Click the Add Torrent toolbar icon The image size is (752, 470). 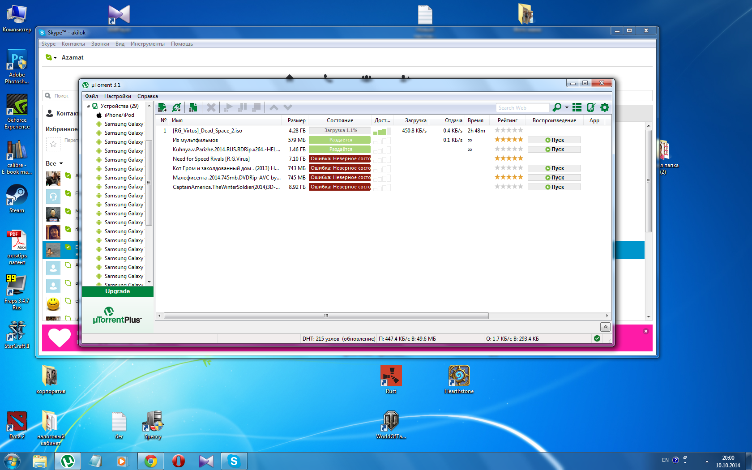click(162, 107)
